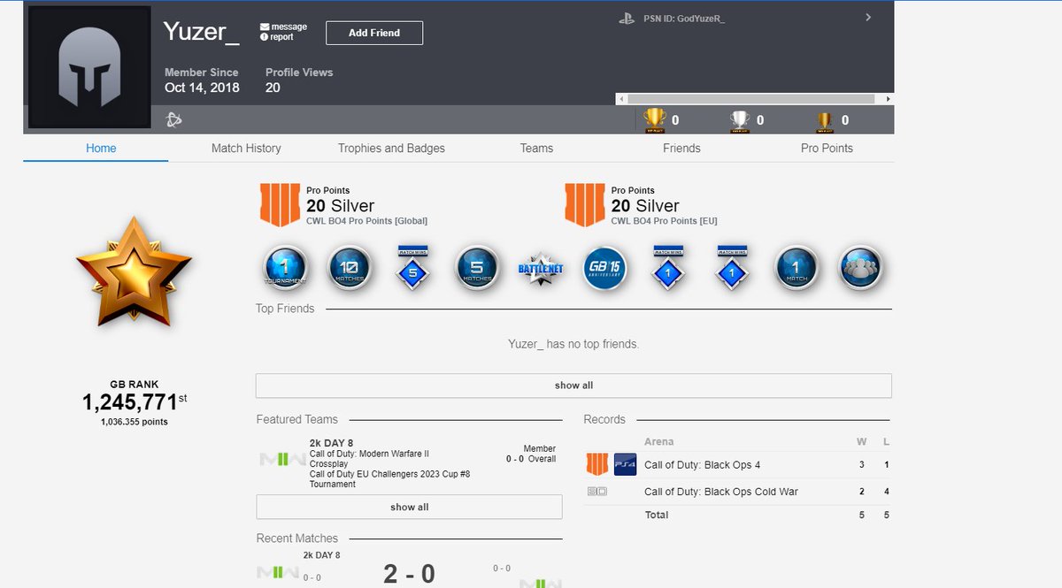Click the Battle.net star badge
The image size is (1062, 588).
(x=541, y=268)
